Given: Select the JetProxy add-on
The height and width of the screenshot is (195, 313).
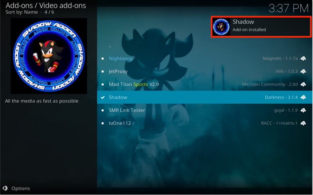Looking at the screenshot, I should (x=205, y=71).
